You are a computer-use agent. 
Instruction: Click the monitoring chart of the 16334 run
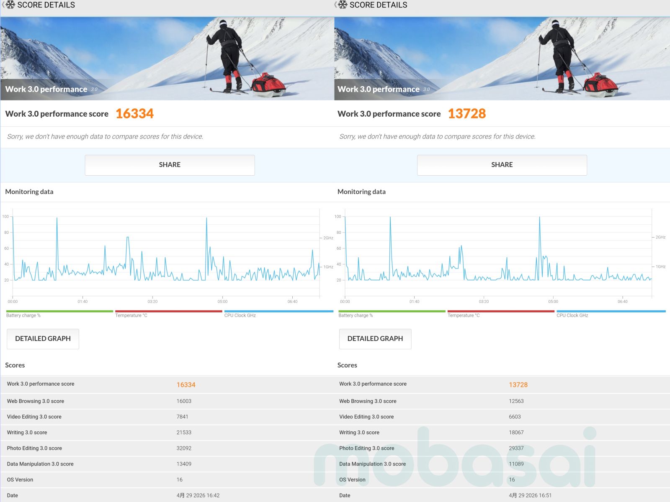click(x=166, y=255)
